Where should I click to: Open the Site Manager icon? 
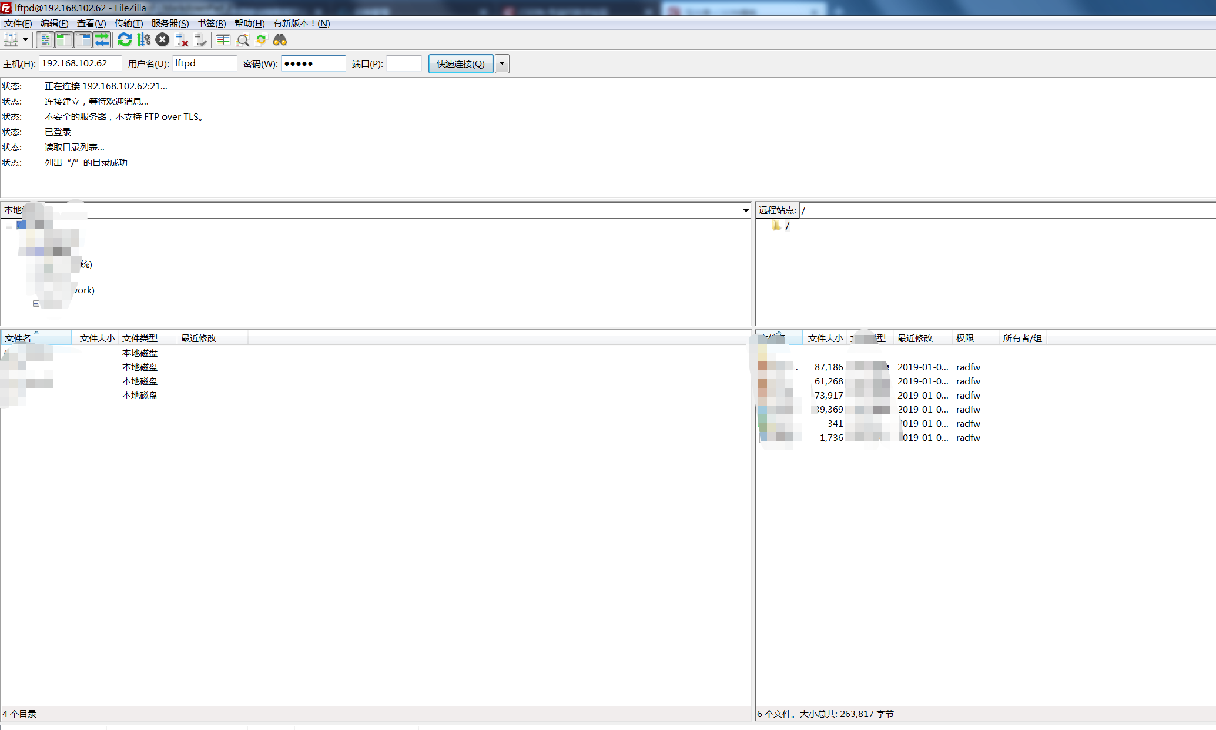(11, 40)
